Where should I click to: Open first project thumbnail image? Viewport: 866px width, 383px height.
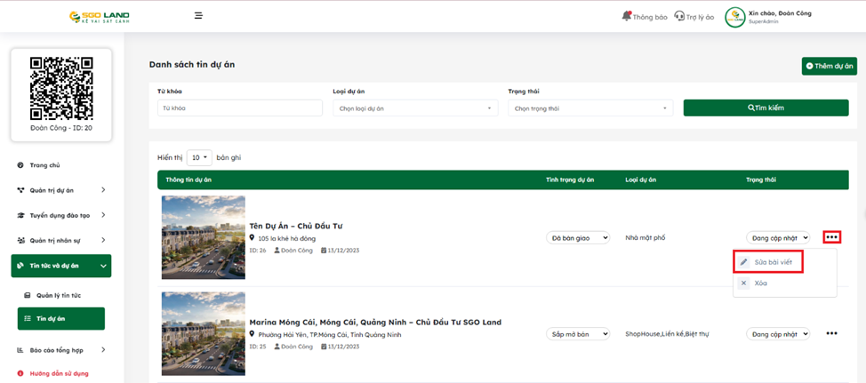pos(204,237)
